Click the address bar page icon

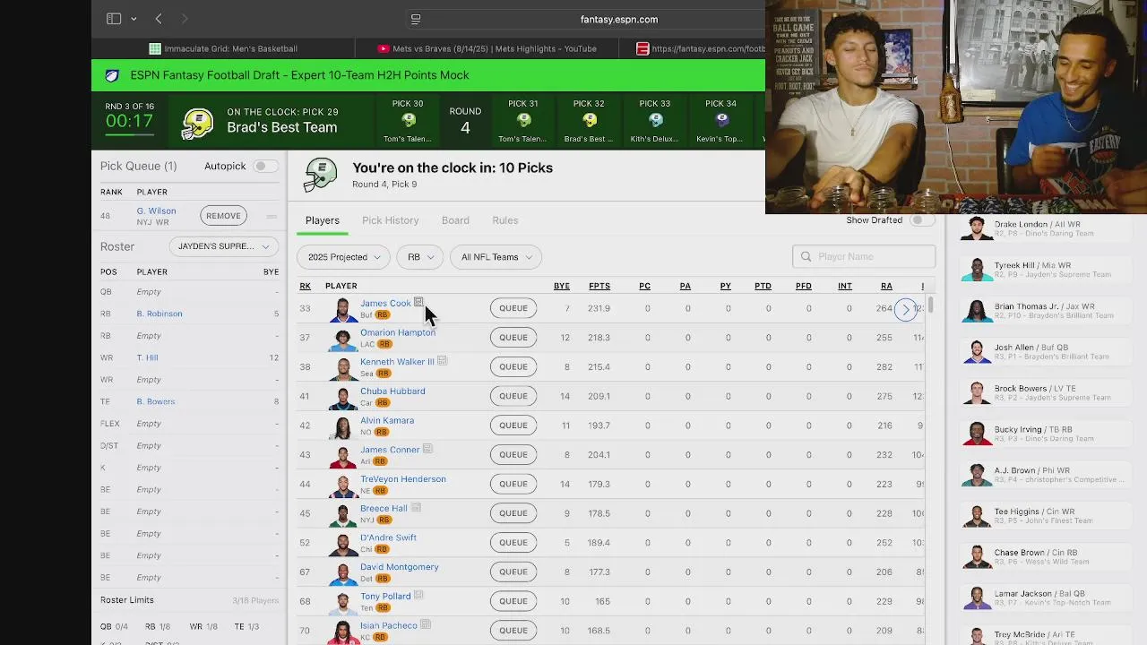416,19
